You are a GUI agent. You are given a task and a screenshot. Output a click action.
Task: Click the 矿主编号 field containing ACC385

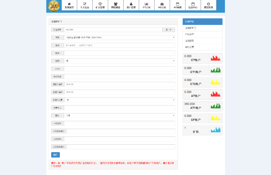point(113,30)
